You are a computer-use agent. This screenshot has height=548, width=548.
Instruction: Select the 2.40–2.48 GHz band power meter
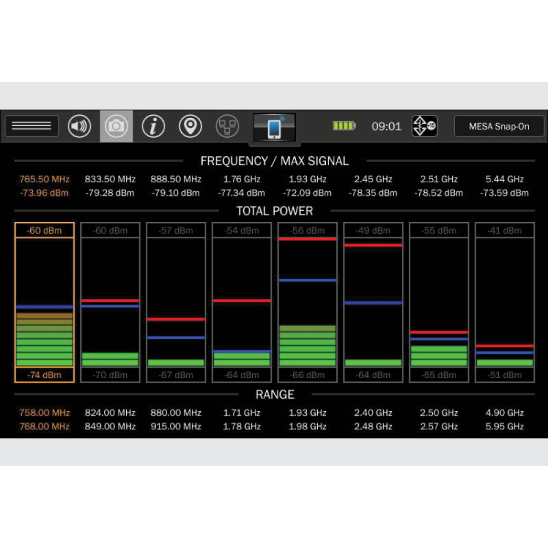(373, 302)
